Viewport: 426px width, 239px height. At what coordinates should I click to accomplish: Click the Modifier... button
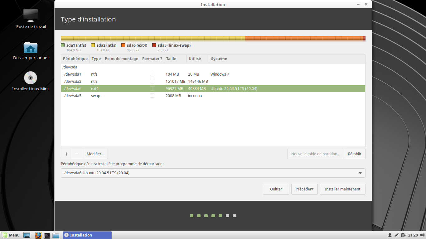(x=95, y=154)
